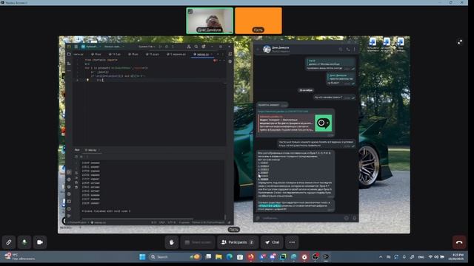Open the Participants list
This screenshot has height=266, width=474.
tap(238, 242)
